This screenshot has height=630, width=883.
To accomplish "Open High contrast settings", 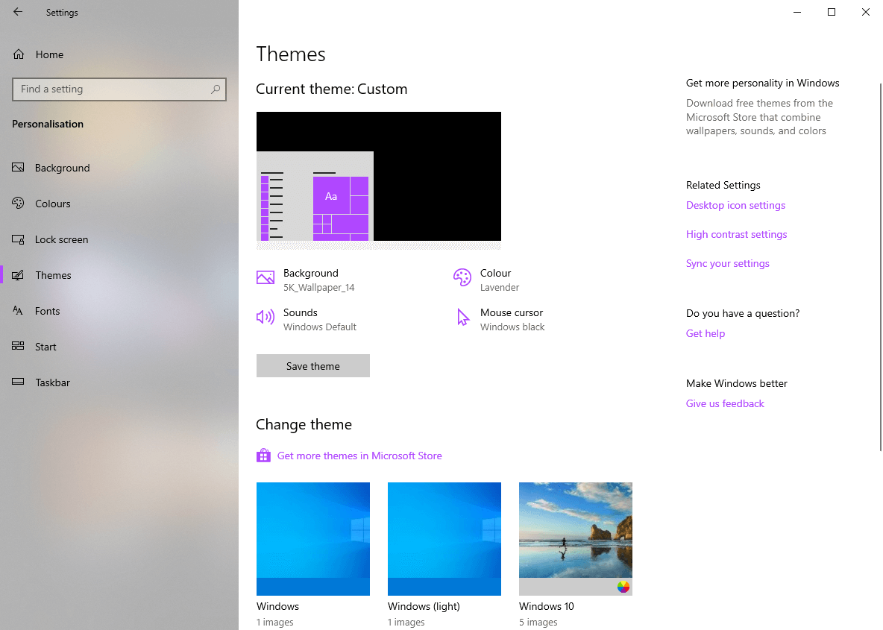I will [x=736, y=234].
